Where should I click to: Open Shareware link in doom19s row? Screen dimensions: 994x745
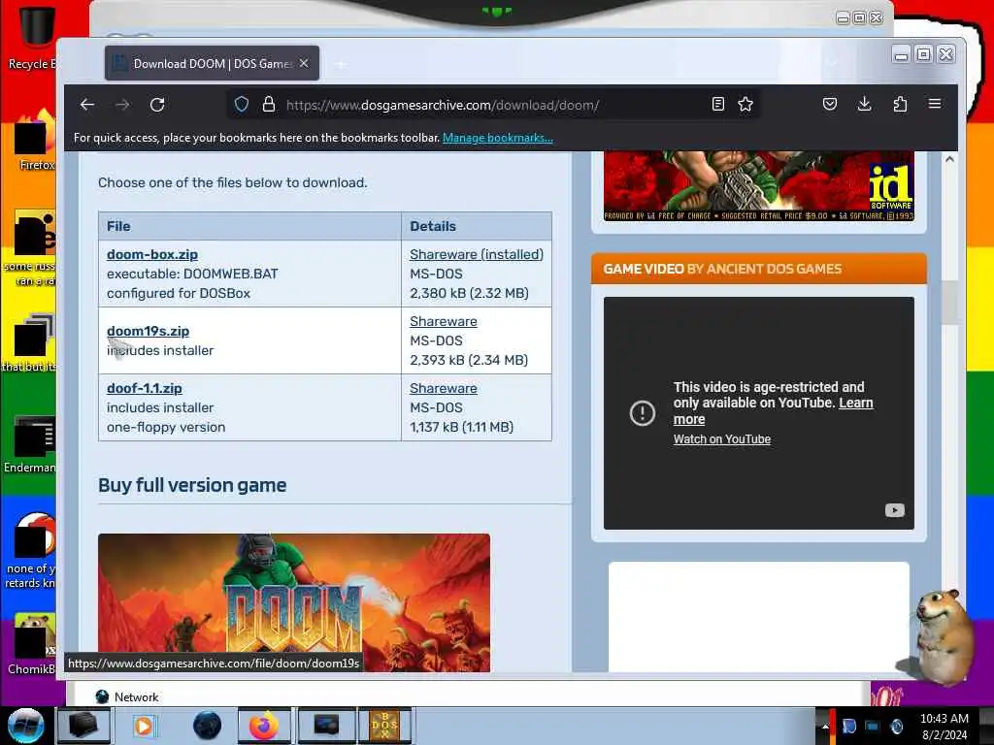[443, 321]
